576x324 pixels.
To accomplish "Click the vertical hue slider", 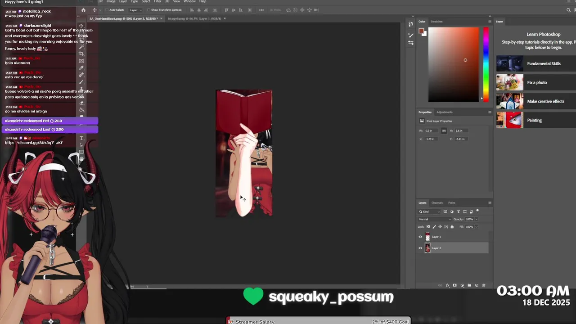I will coord(486,64).
